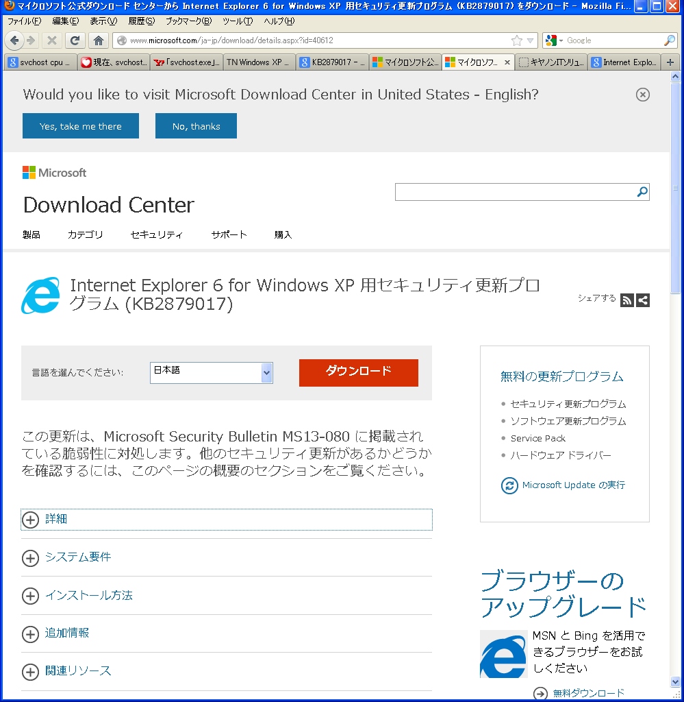Screen dimensions: 684x702
Task: Click the share icon beside RSS
Action: click(x=643, y=300)
